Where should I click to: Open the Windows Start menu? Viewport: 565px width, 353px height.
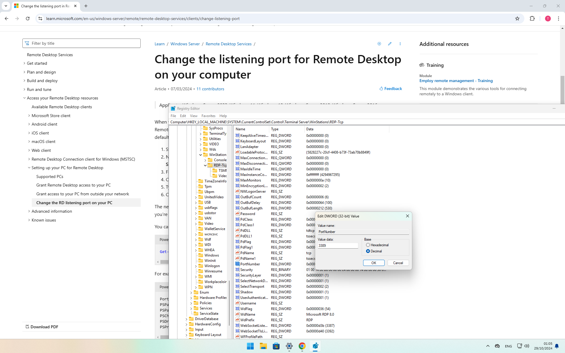tap(250, 346)
